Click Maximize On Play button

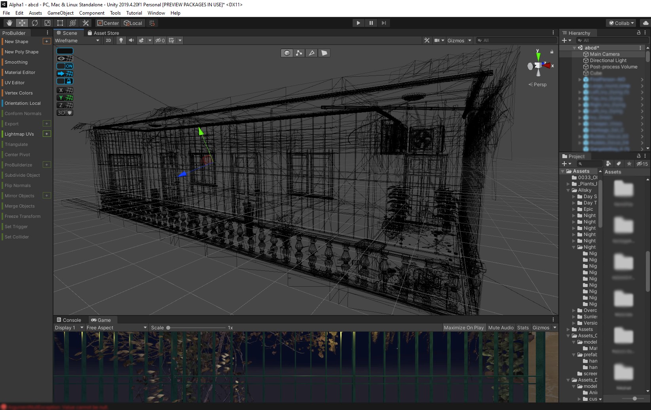463,328
